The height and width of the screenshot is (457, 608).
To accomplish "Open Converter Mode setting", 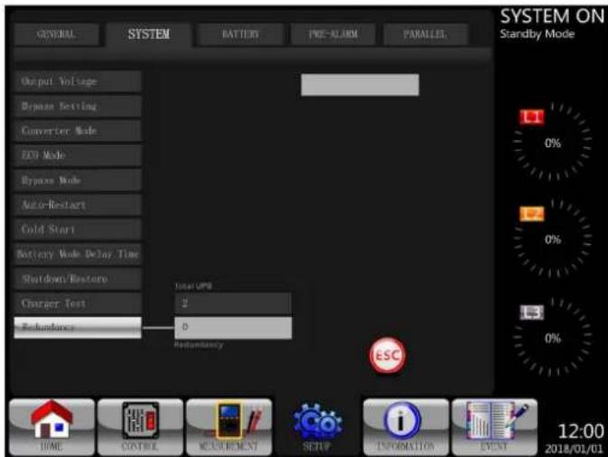I will point(78,131).
